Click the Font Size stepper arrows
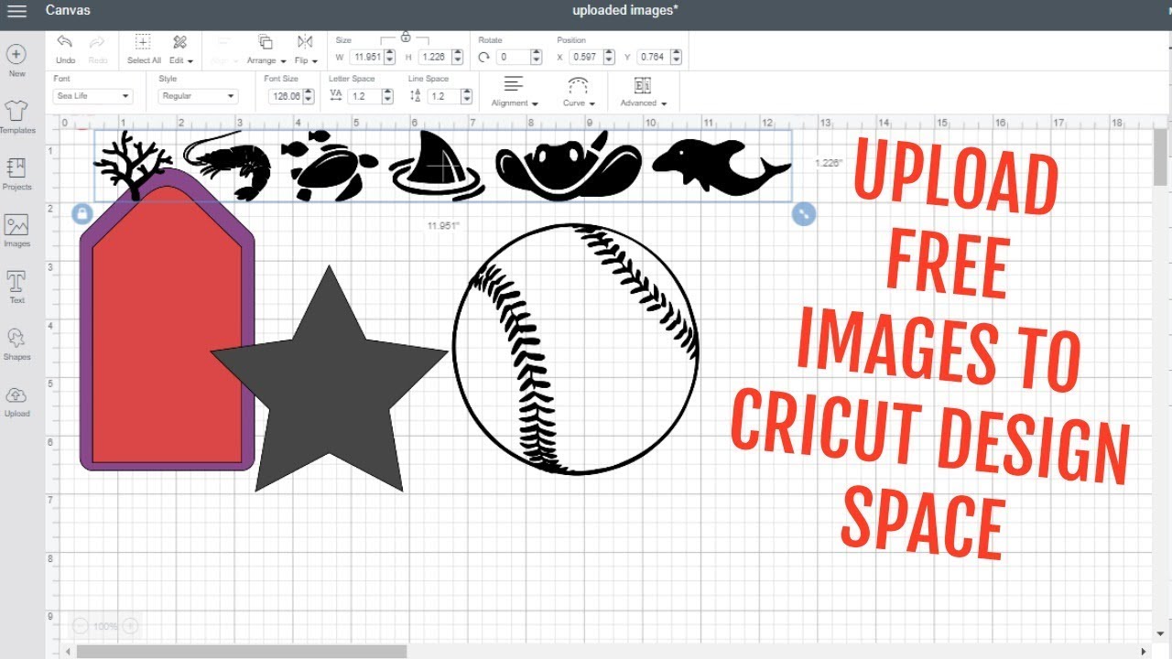The width and height of the screenshot is (1172, 659). tap(308, 96)
